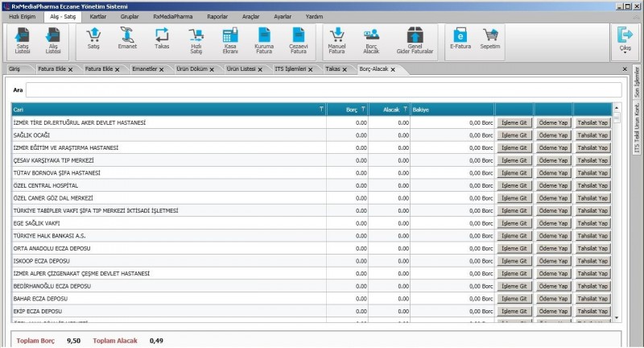
Task: Open the Alış Listesi toolbar icon
Action: (54, 39)
